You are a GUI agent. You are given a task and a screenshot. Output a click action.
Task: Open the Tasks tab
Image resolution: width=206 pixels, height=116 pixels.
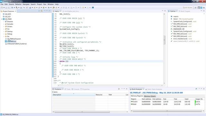pos(68,89)
